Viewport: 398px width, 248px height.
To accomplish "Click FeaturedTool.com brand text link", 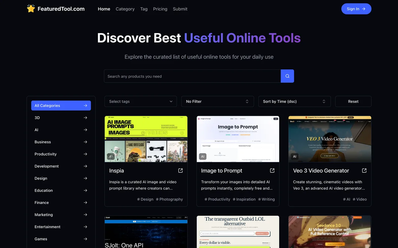I will 61,9.
